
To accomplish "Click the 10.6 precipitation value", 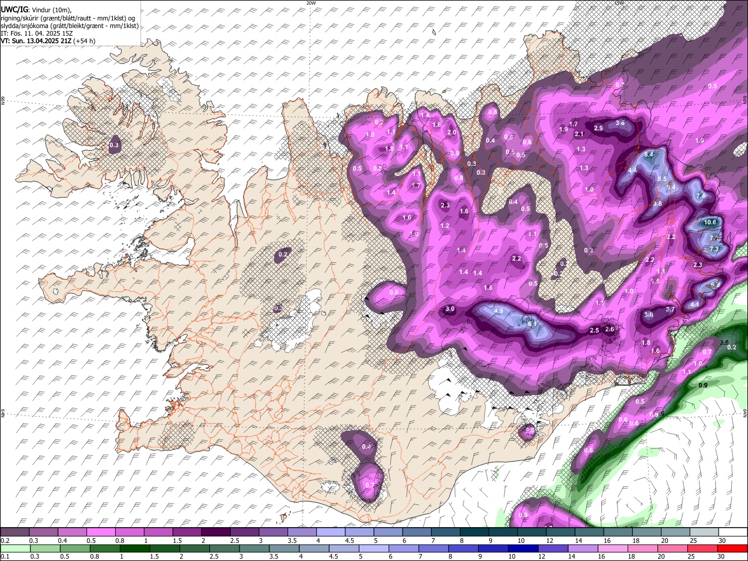I will (709, 222).
